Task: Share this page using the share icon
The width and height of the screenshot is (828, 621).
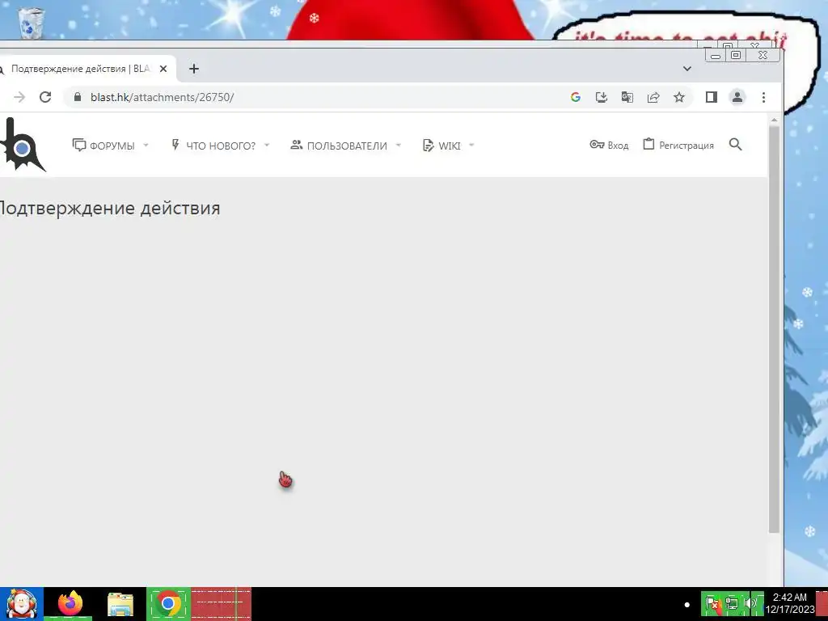Action: click(653, 97)
